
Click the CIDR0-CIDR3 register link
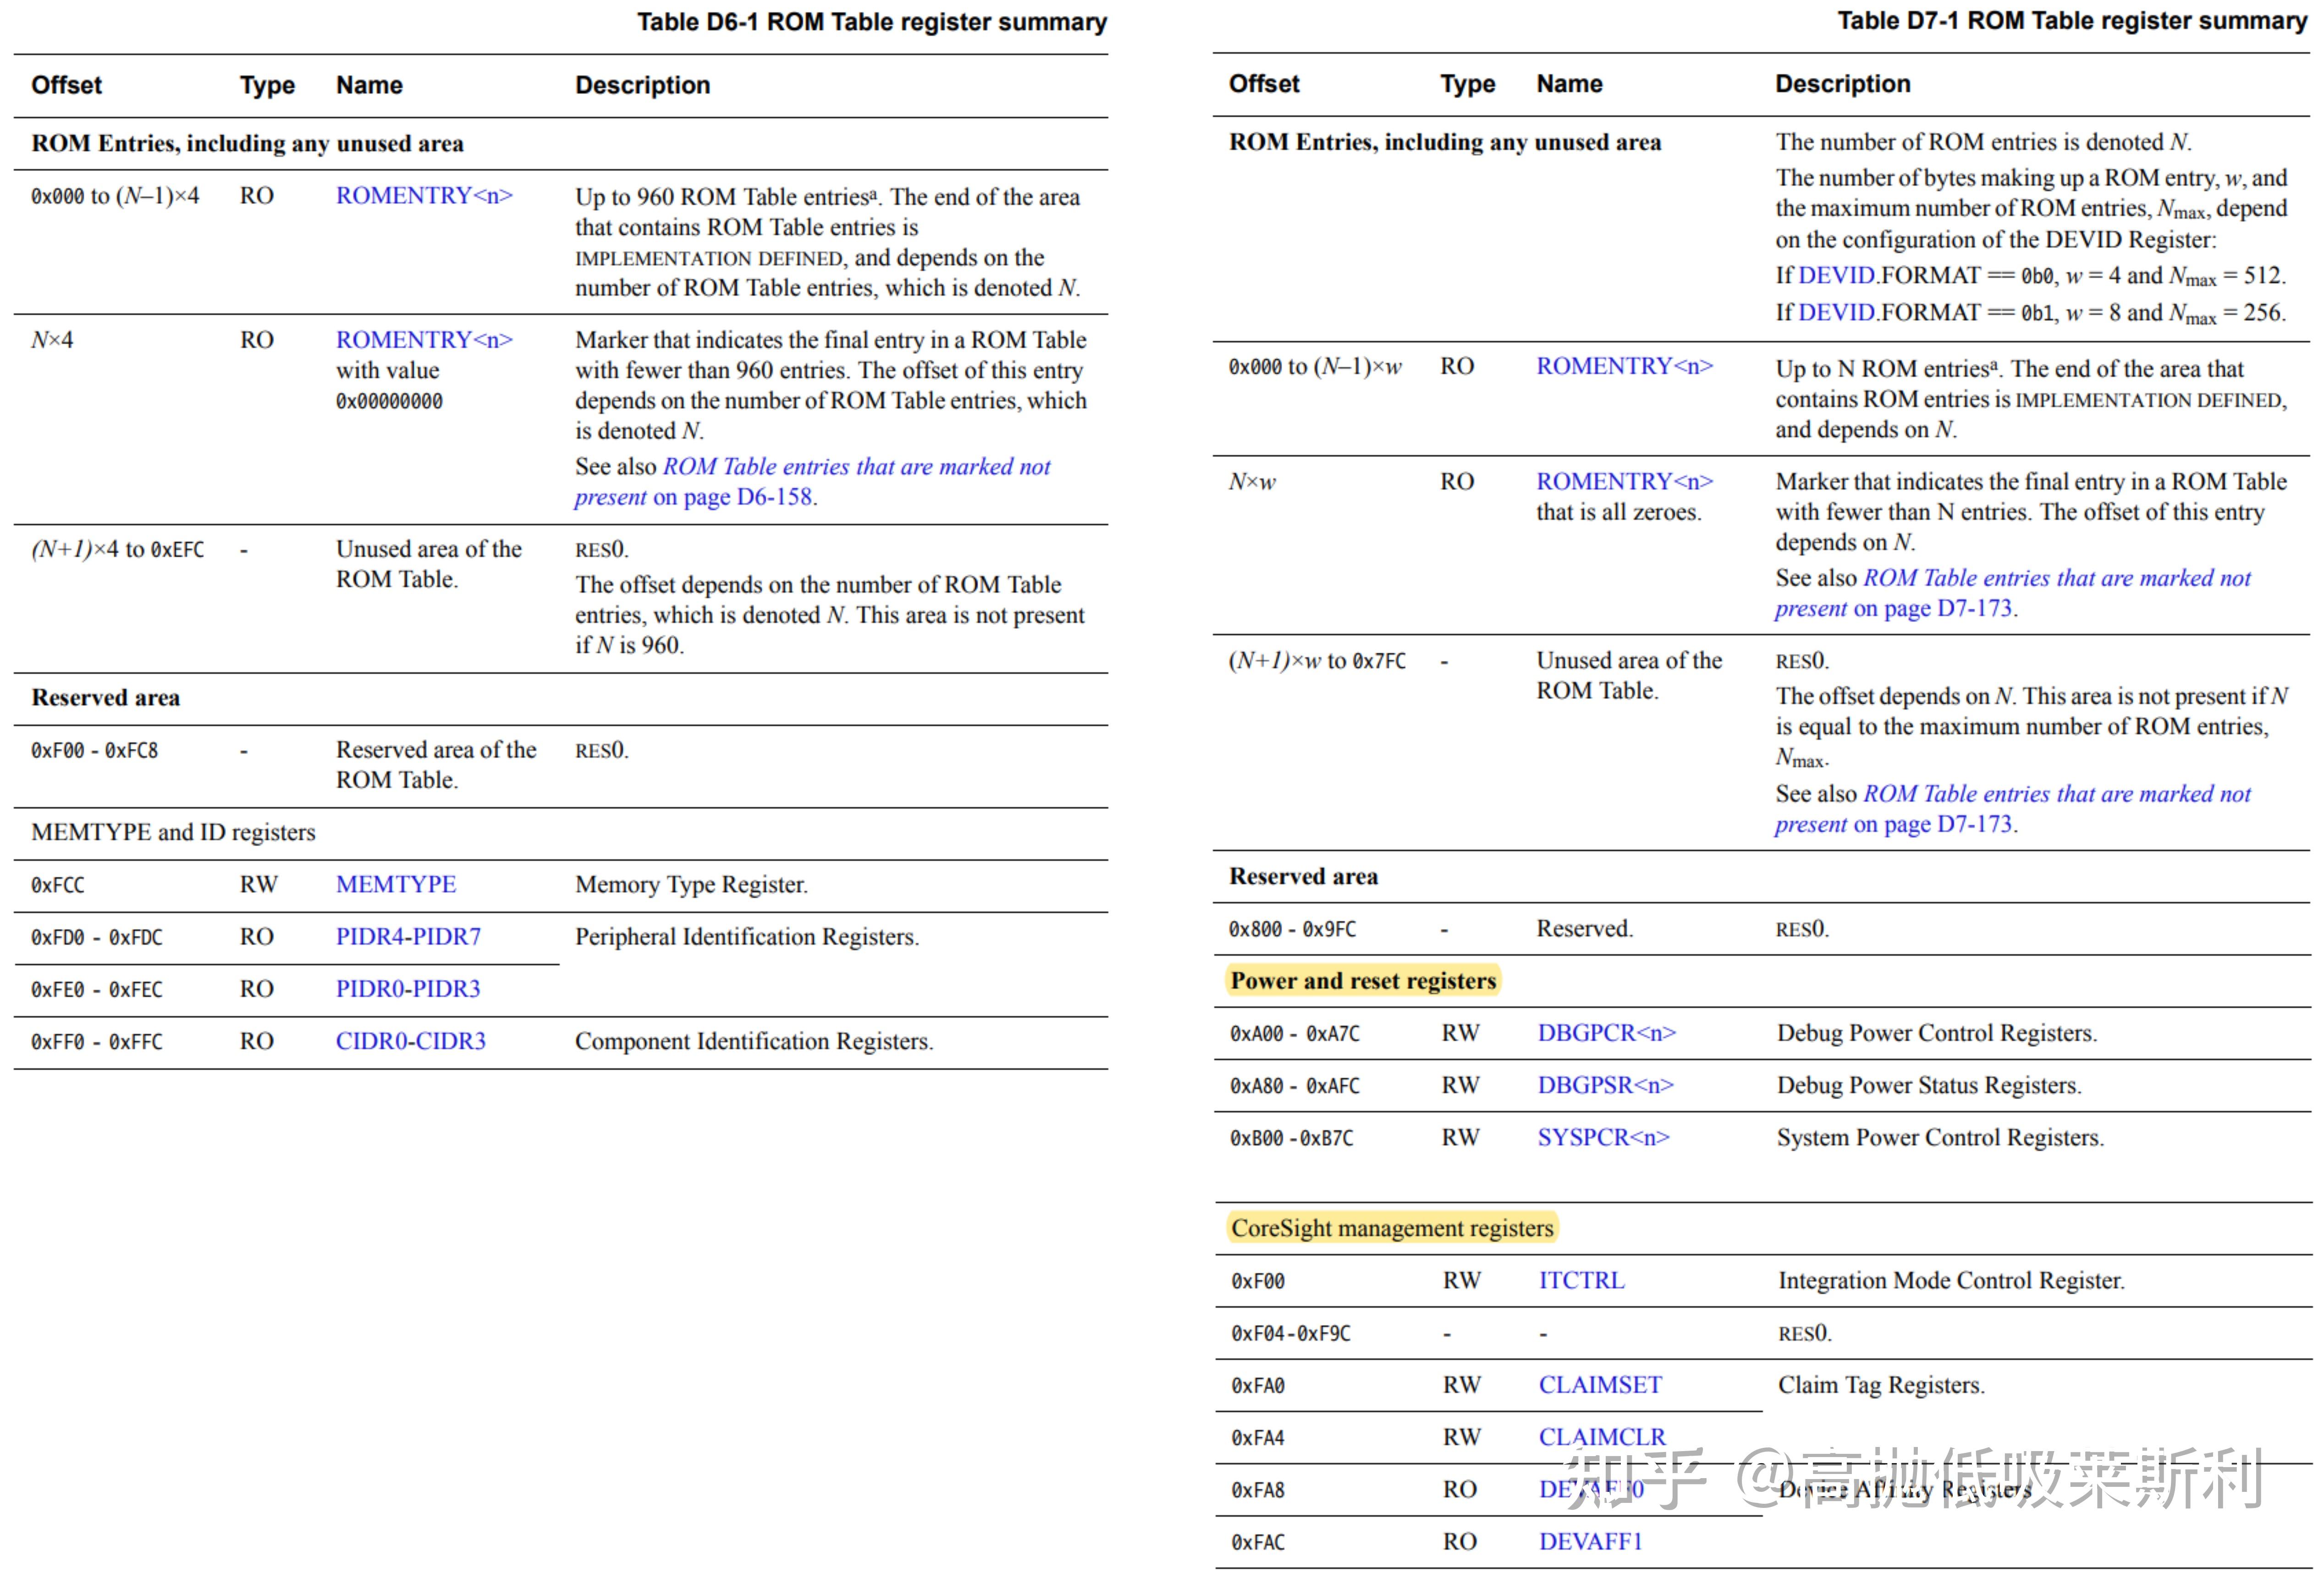[412, 1040]
